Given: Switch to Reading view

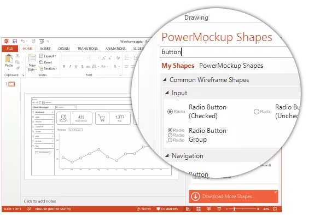Looking at the screenshot, I should coord(208,209).
